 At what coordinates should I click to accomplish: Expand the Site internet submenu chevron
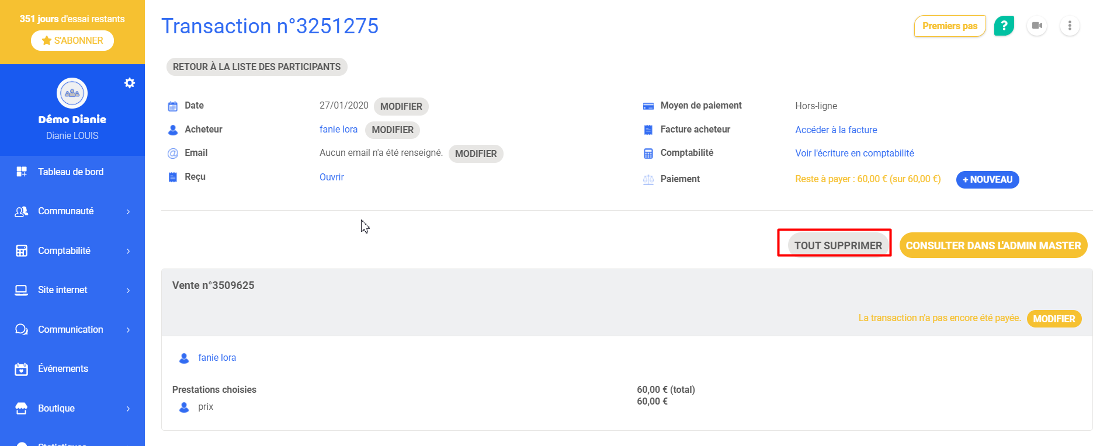click(129, 290)
